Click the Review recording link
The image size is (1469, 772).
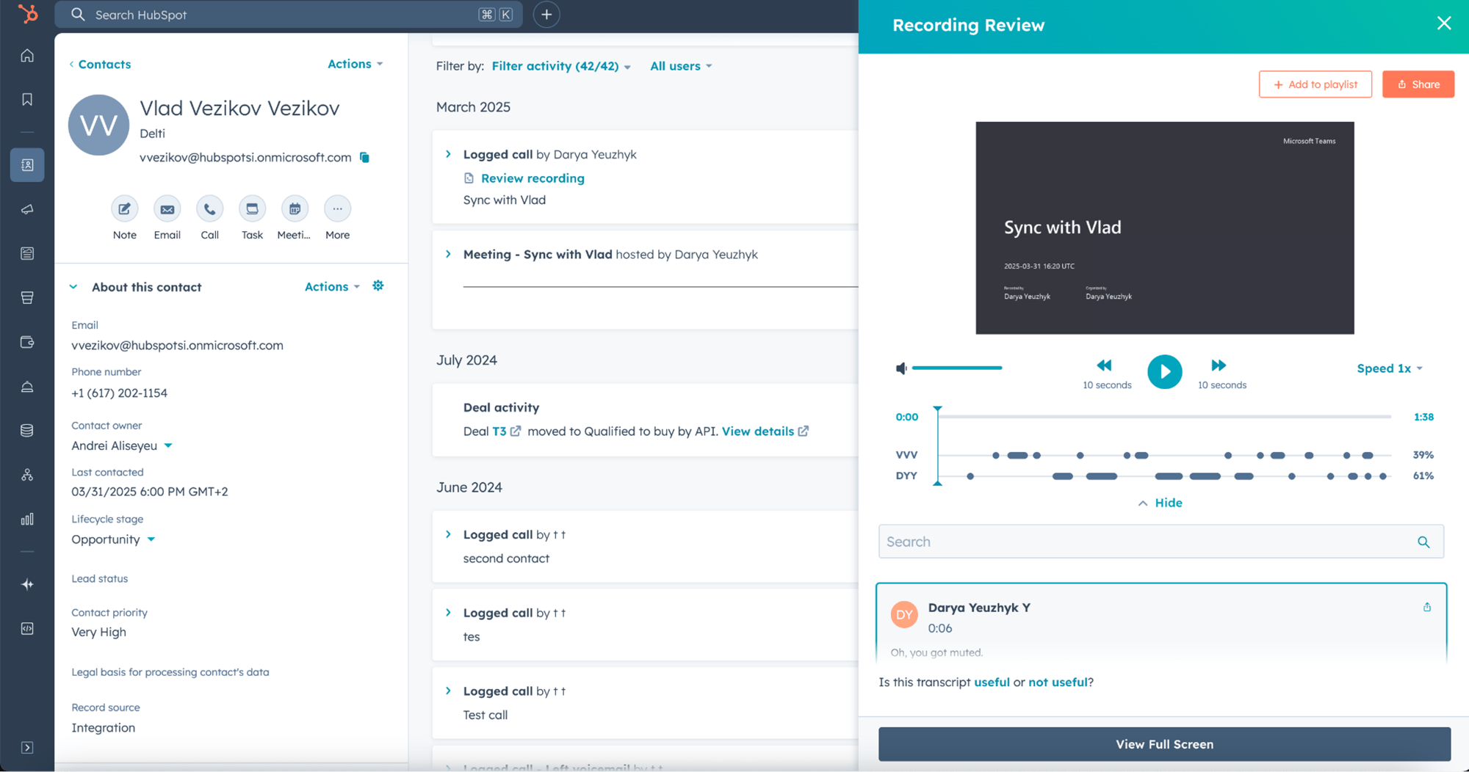(x=533, y=178)
